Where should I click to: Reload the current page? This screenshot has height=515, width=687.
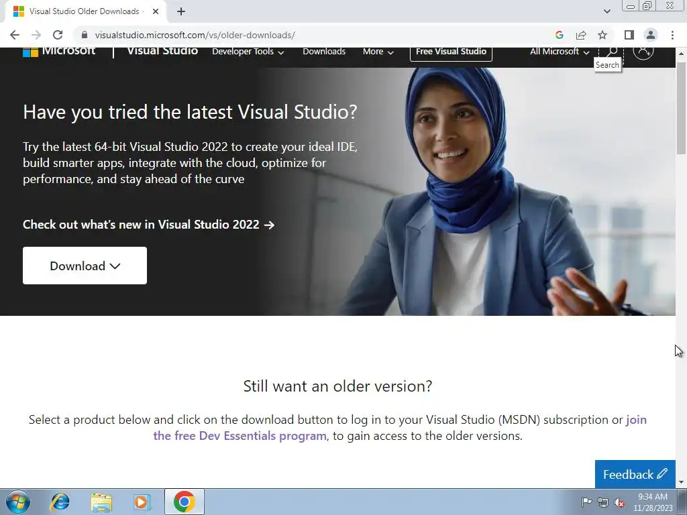[x=58, y=35]
